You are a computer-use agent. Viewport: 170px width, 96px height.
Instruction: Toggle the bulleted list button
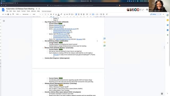[93, 14]
